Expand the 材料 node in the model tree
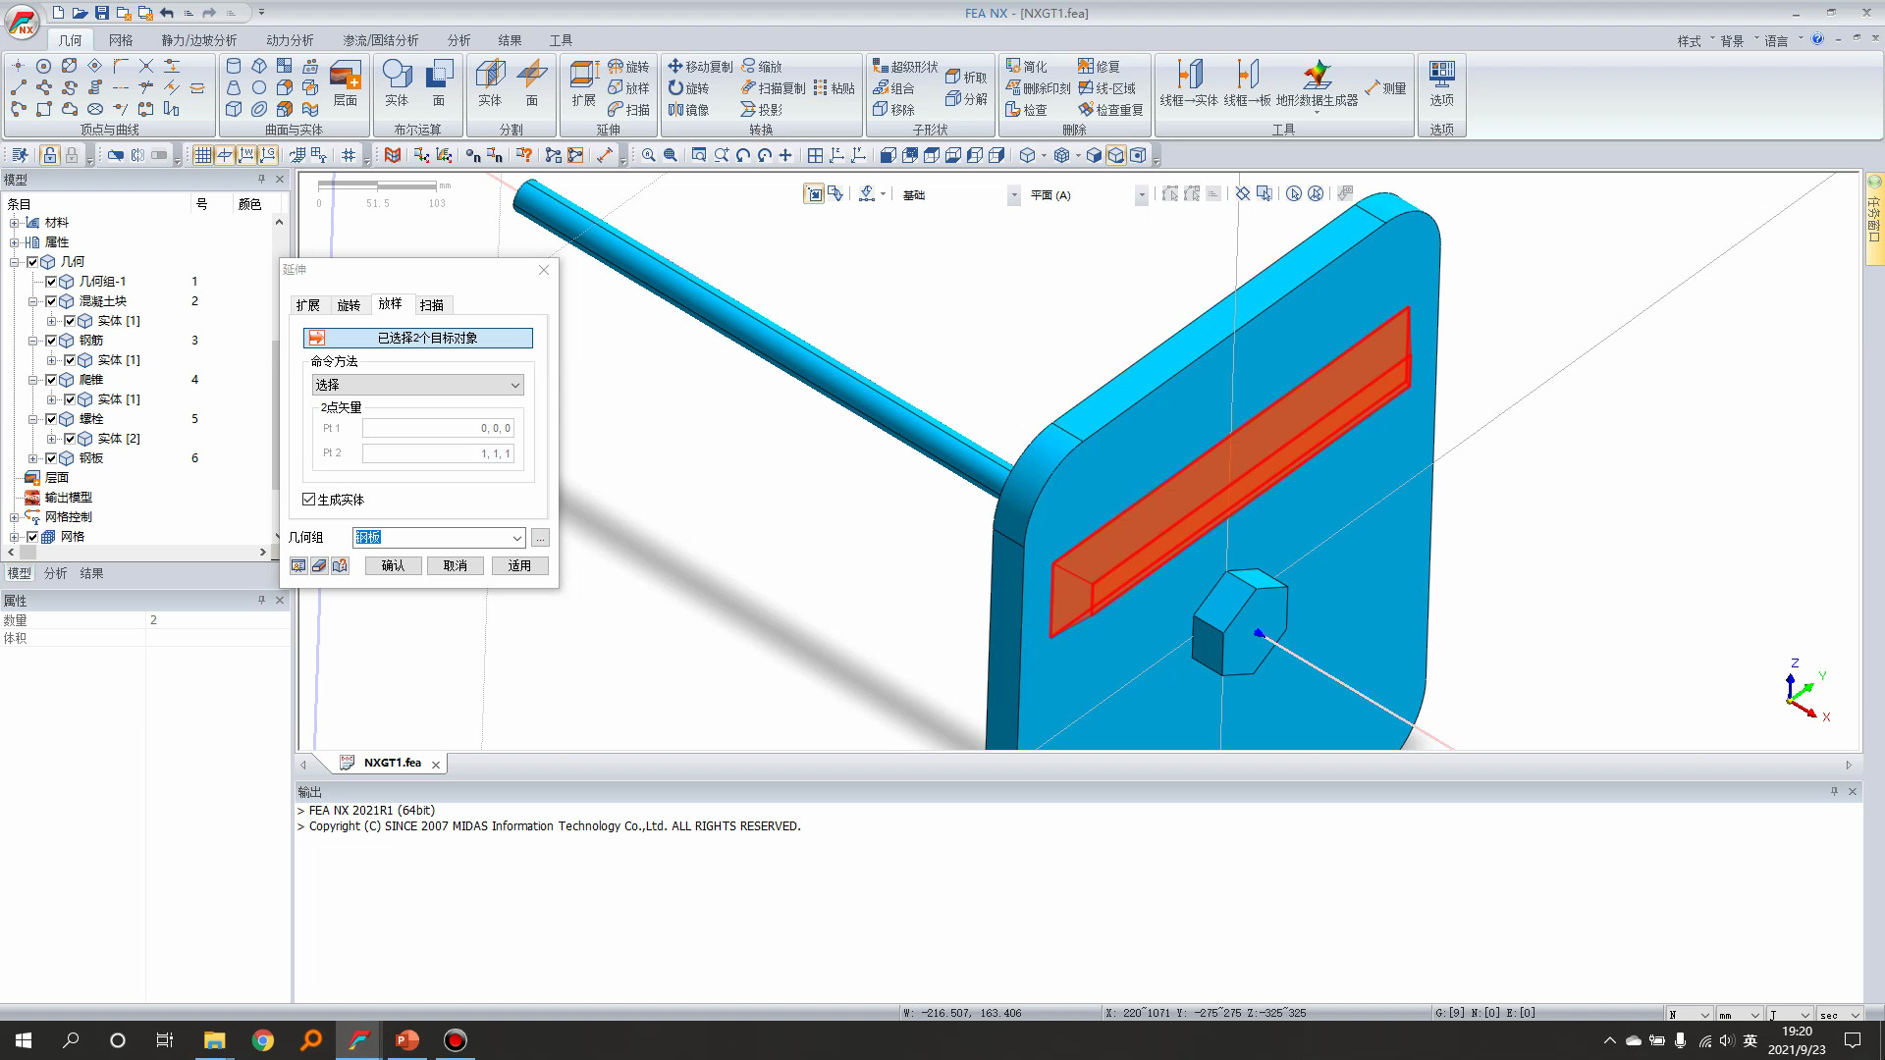Screen dimensions: 1885x1060 coord(15,223)
